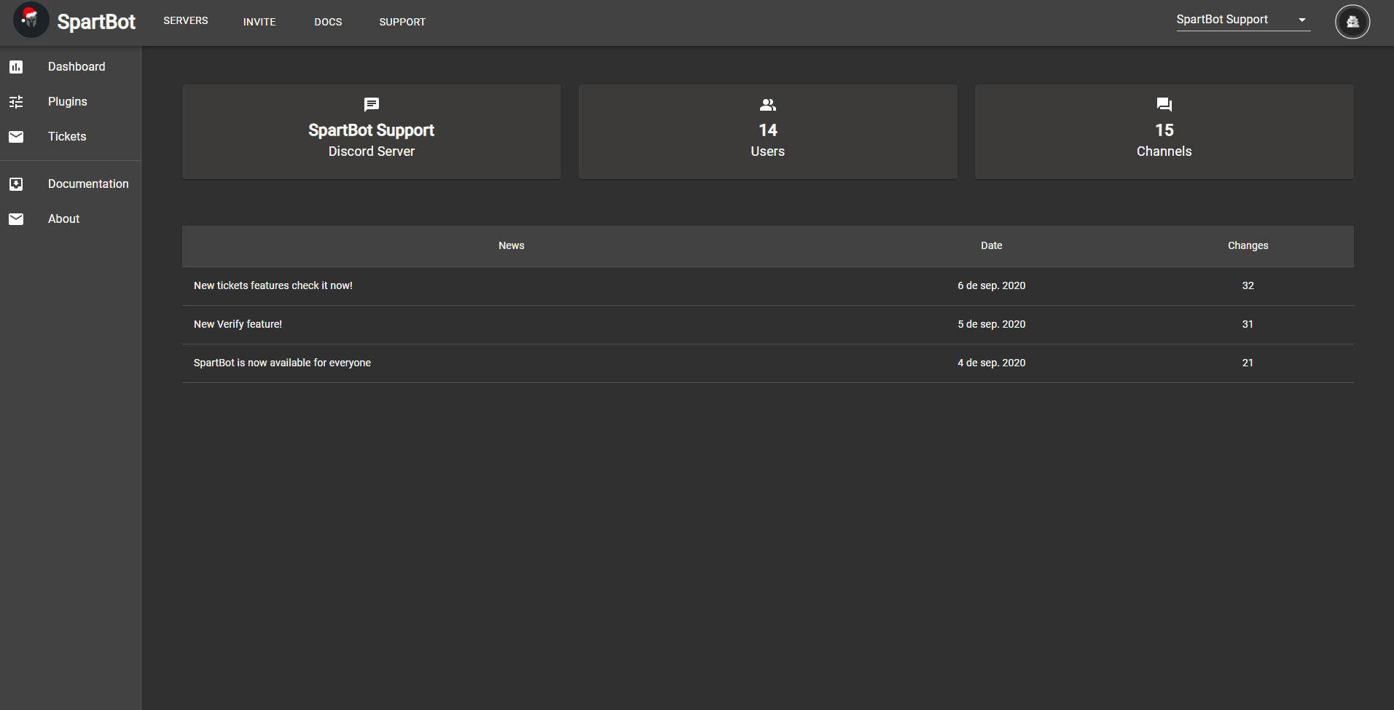Click the About envelope icon

click(16, 219)
